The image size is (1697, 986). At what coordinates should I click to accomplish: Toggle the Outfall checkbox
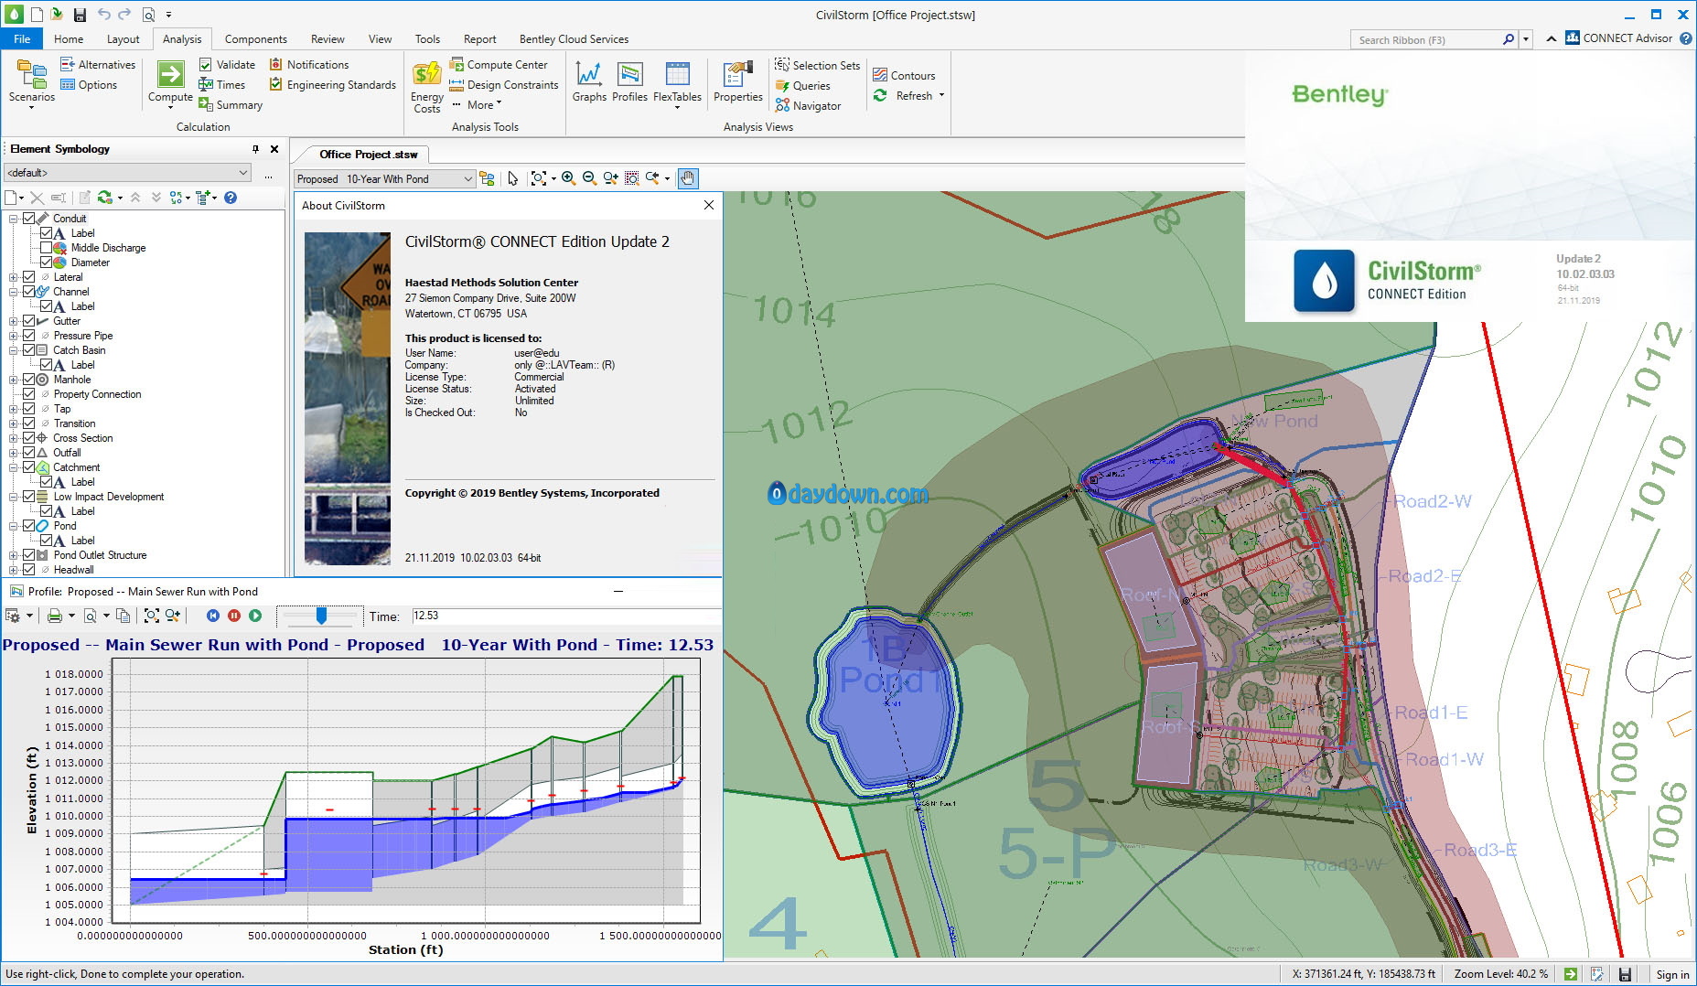29,453
